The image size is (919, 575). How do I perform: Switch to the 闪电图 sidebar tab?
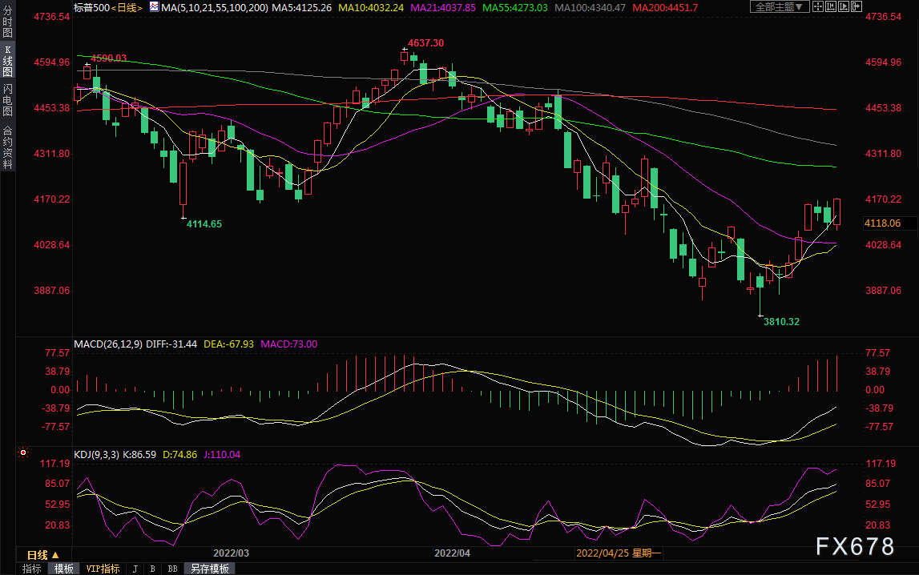tap(8, 100)
